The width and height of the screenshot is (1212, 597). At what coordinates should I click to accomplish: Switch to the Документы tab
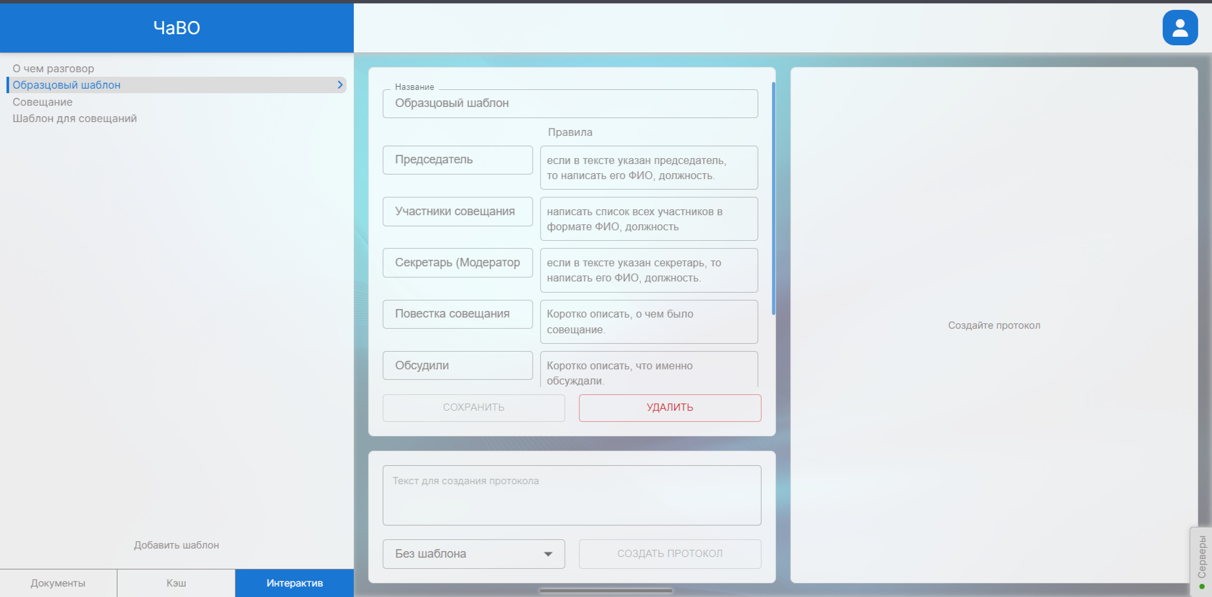58,583
